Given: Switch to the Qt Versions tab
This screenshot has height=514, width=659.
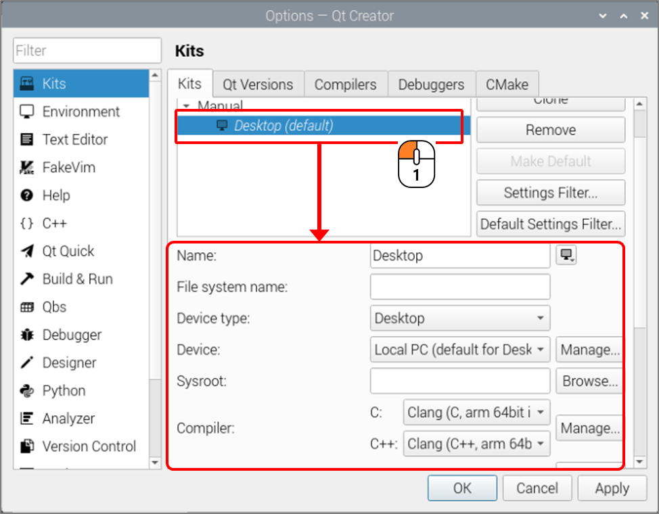Looking at the screenshot, I should [258, 85].
